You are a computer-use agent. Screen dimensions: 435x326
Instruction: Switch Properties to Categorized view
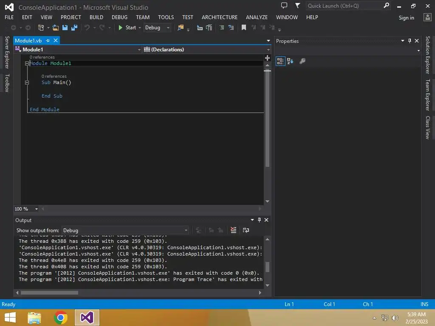(280, 61)
